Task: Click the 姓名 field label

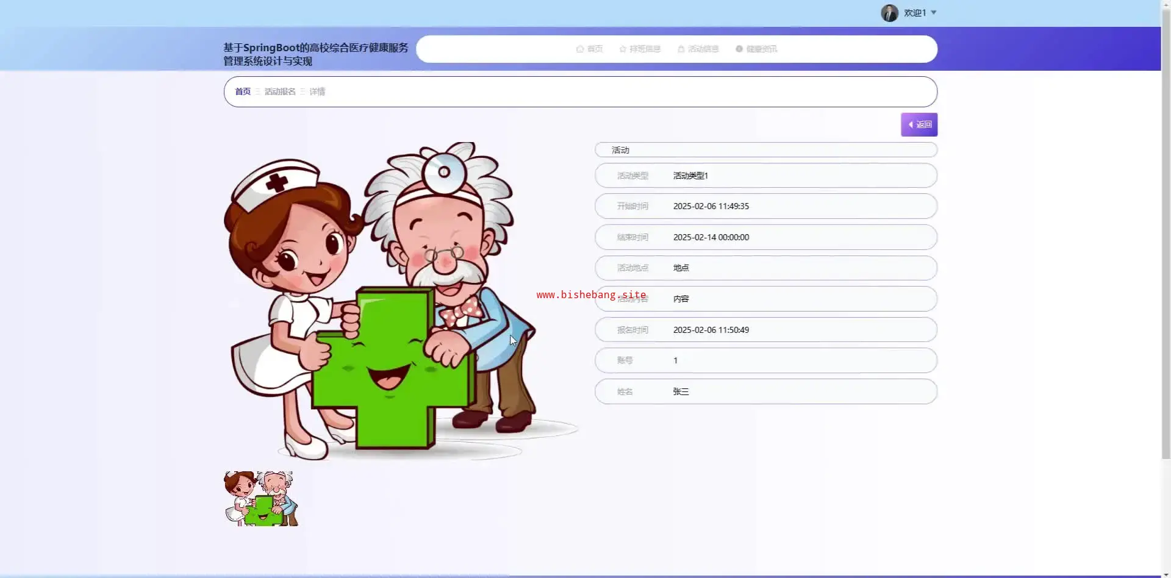Action: [625, 391]
